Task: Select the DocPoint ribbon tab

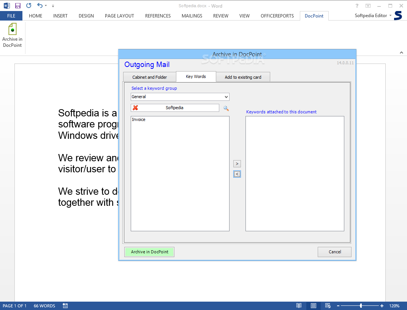Action: (x=314, y=16)
